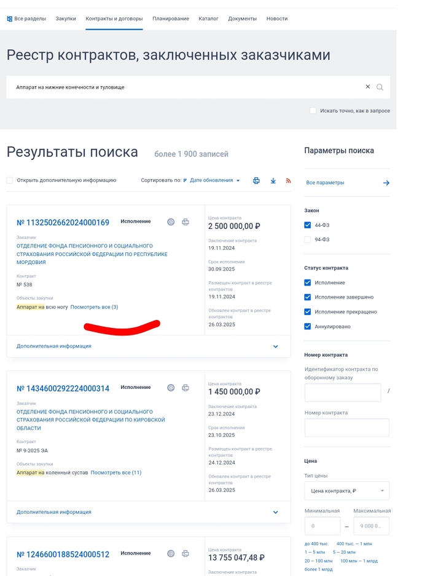
Task: Click the arrow next to Все параметры
Action: click(386, 183)
